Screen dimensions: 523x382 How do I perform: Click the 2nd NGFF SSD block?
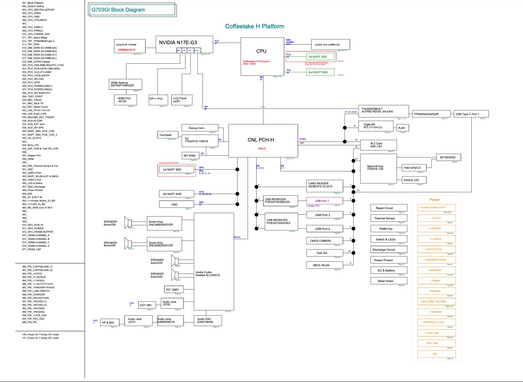[320, 72]
